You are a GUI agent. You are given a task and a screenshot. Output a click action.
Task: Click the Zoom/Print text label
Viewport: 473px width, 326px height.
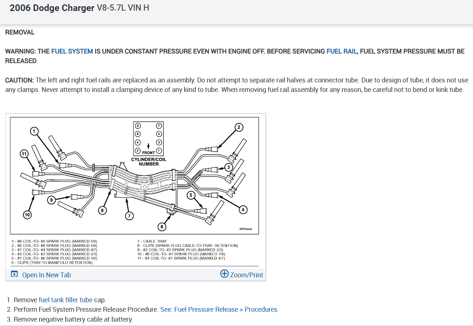[246, 275]
